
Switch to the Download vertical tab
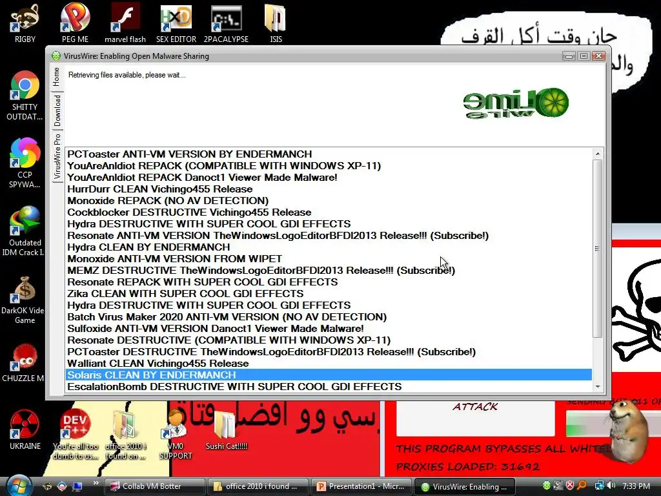pos(57,110)
